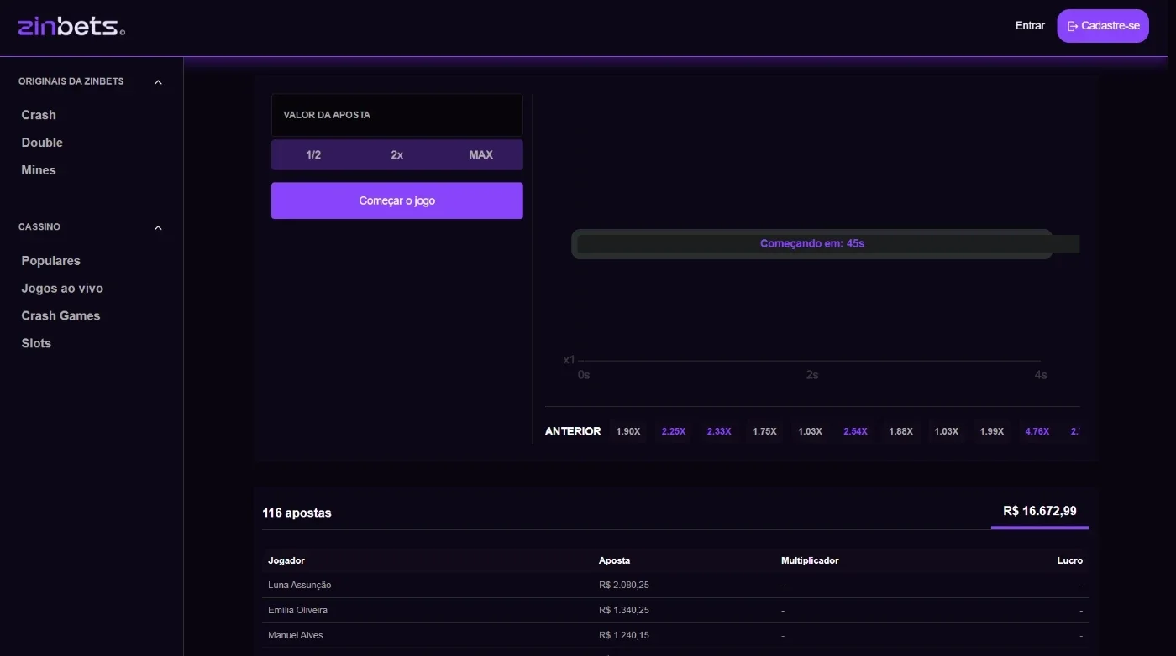The width and height of the screenshot is (1176, 656).
Task: Click the Aposta column header
Action: pos(614,560)
